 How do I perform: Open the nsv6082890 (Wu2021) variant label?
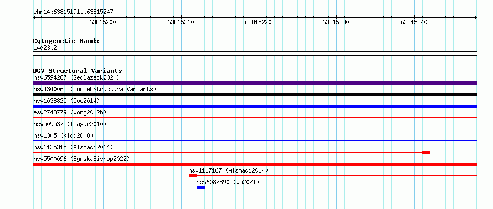click(228, 182)
